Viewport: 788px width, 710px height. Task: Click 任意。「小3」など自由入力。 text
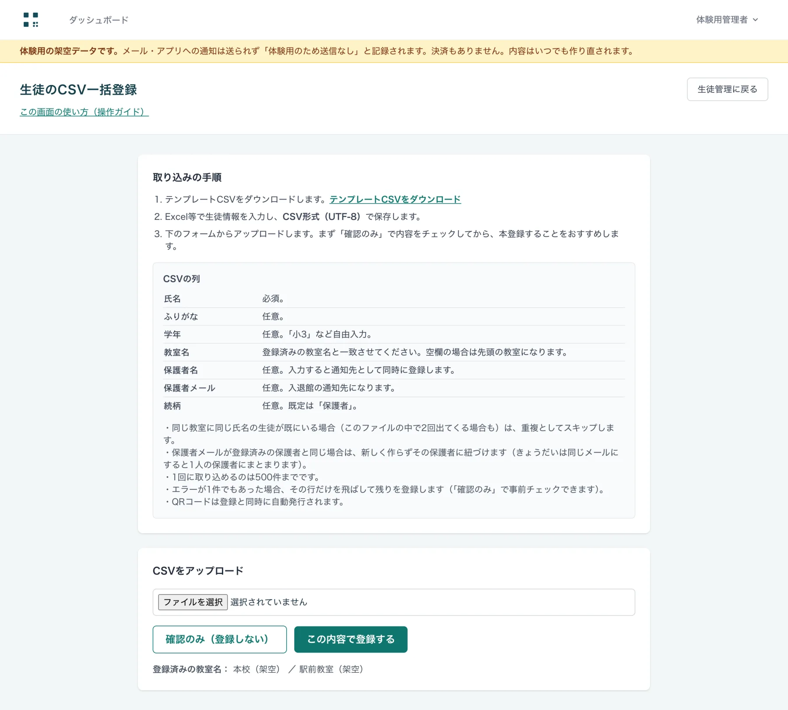[x=317, y=334]
